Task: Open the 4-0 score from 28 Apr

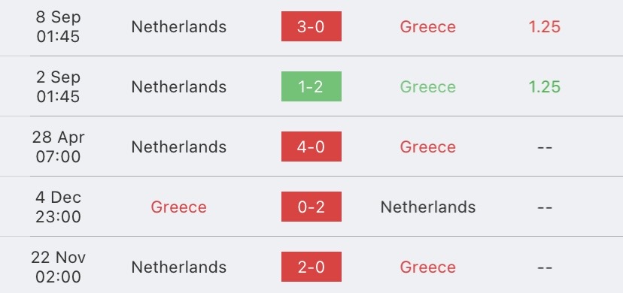Action: tap(311, 146)
